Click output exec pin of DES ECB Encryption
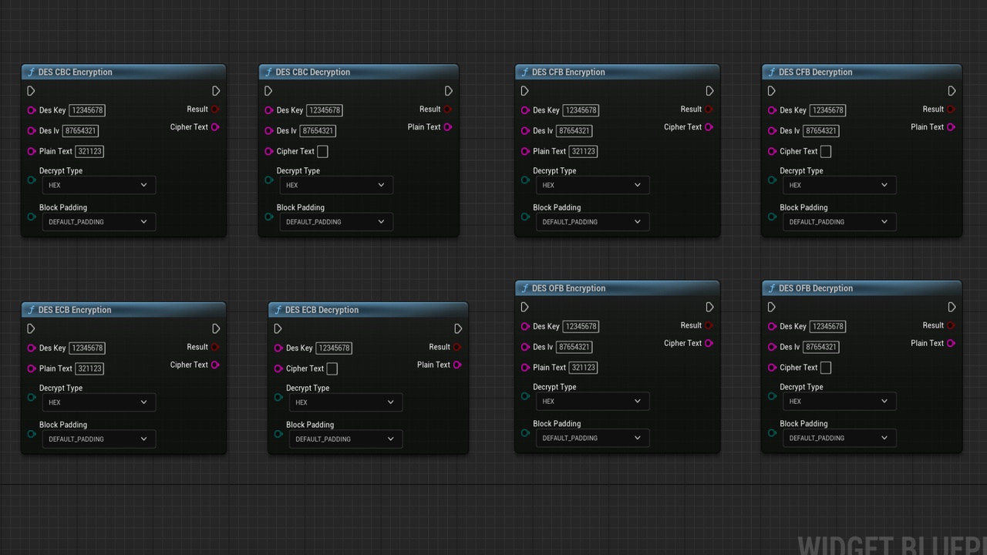This screenshot has height=555, width=987. [x=216, y=328]
